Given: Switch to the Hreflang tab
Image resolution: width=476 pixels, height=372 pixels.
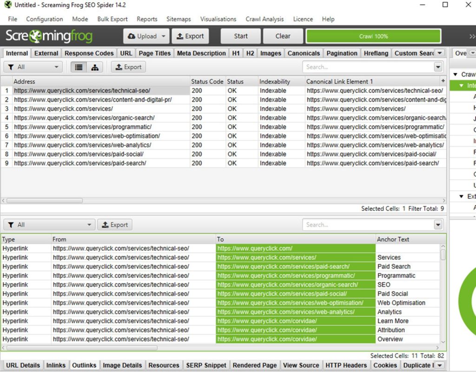Looking at the screenshot, I should [376, 53].
